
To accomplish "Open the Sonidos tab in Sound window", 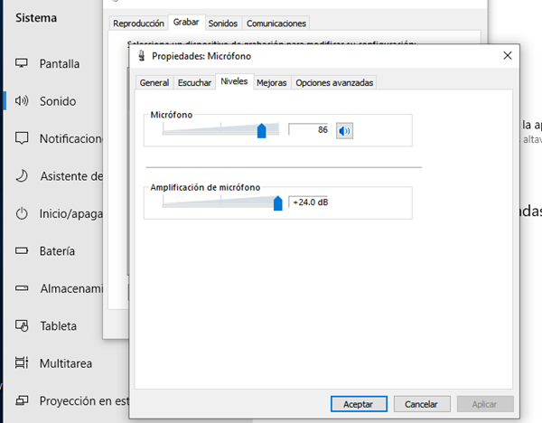I will [223, 23].
